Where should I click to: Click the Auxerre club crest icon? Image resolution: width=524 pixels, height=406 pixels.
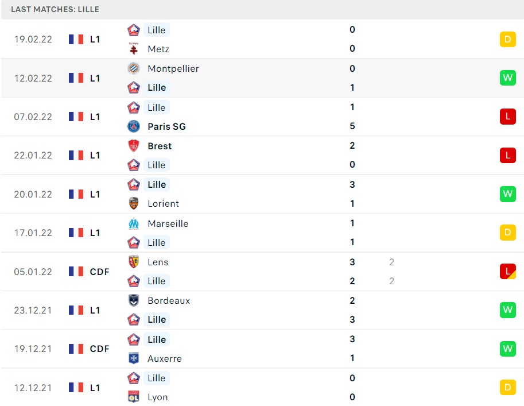(134, 358)
